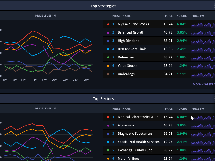Sort Top Strategies by 1D CHG column
This screenshot has width=215, height=161.
coord(182,16)
